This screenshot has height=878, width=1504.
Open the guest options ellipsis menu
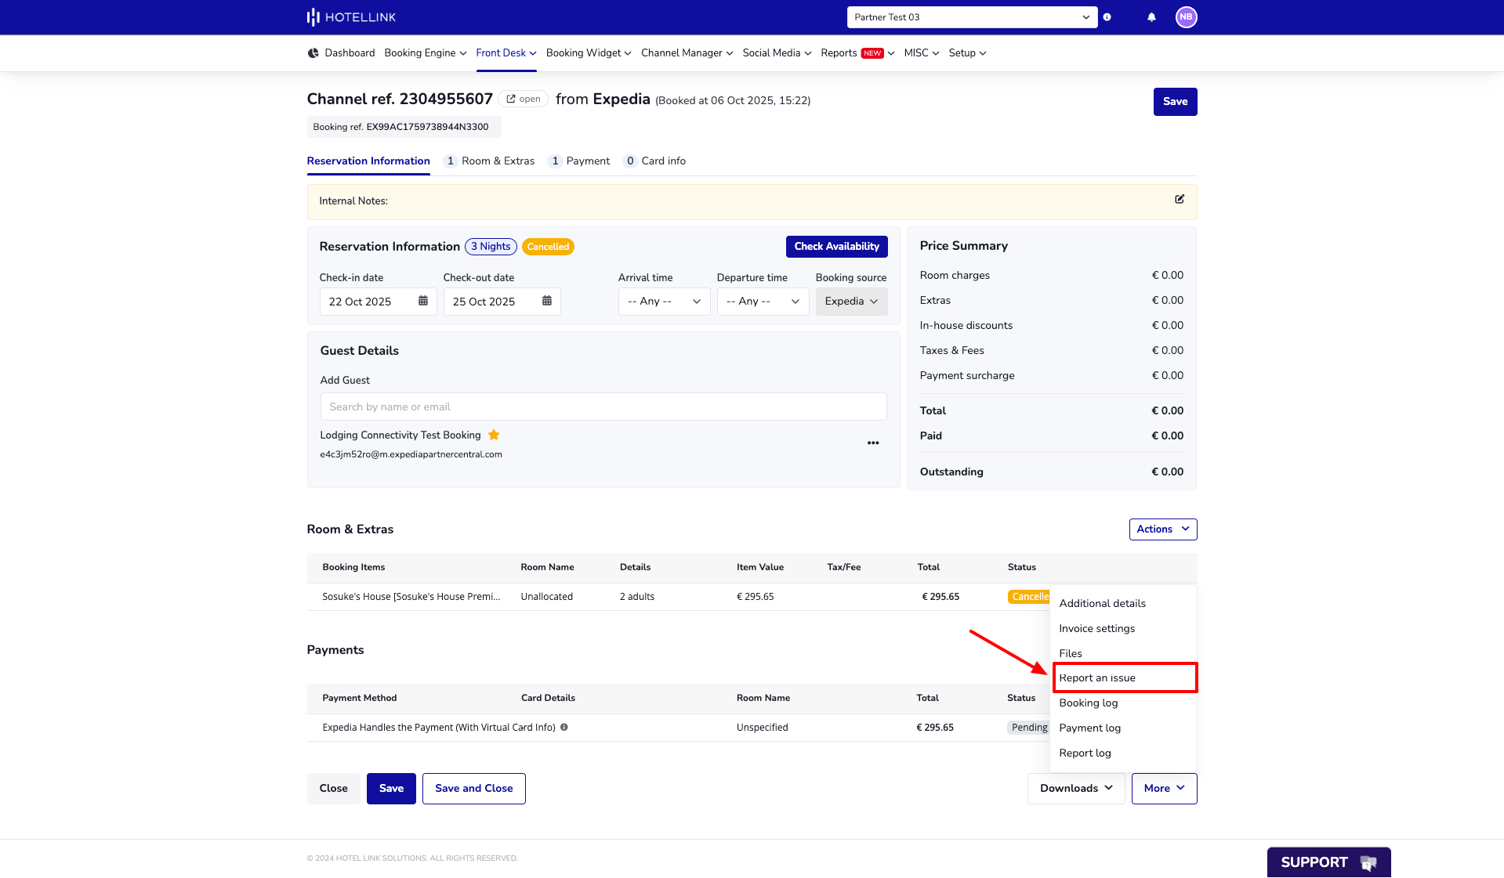tap(872, 443)
